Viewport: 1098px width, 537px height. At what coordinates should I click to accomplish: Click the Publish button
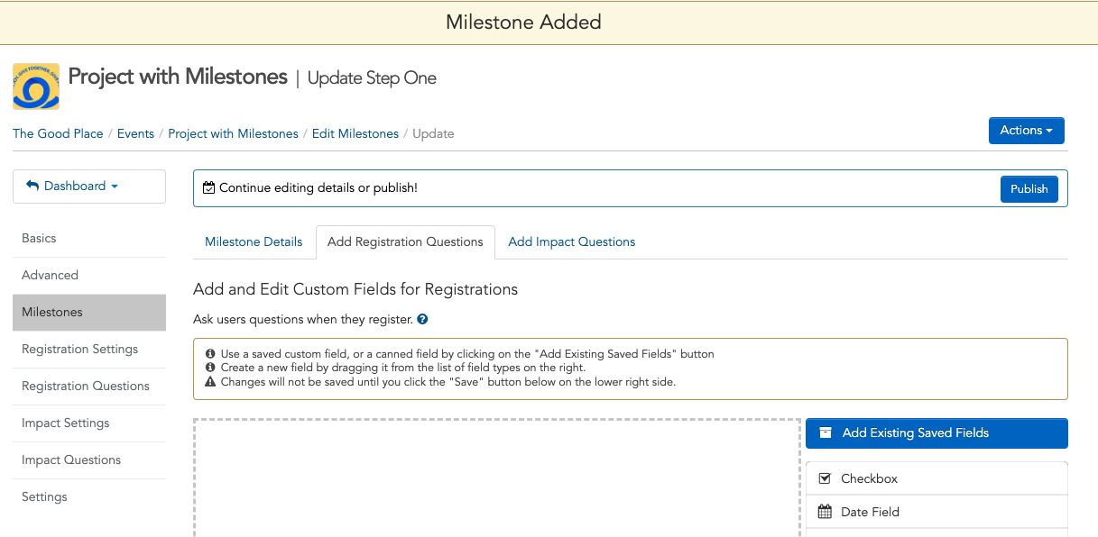tap(1029, 188)
